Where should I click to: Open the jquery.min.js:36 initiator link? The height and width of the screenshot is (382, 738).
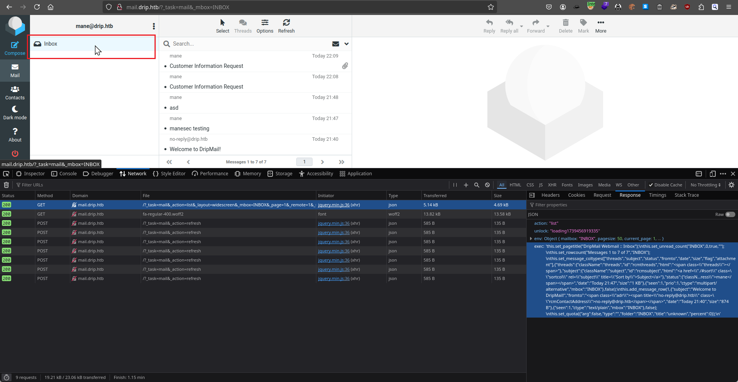click(334, 205)
